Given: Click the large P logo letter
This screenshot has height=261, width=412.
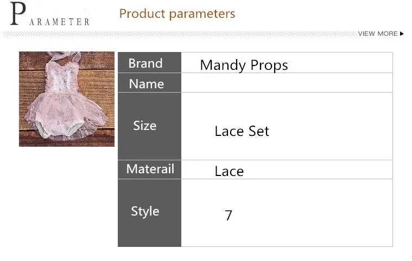Looking at the screenshot, I should (18, 14).
